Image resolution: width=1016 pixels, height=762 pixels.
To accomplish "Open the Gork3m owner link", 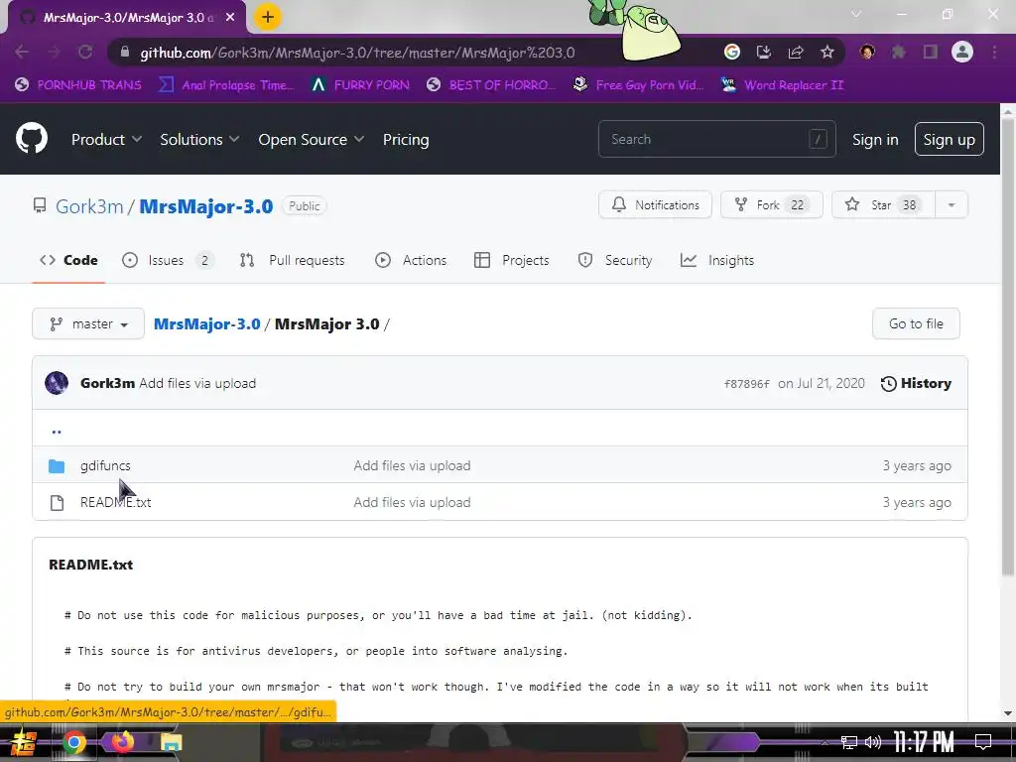I will (x=89, y=206).
